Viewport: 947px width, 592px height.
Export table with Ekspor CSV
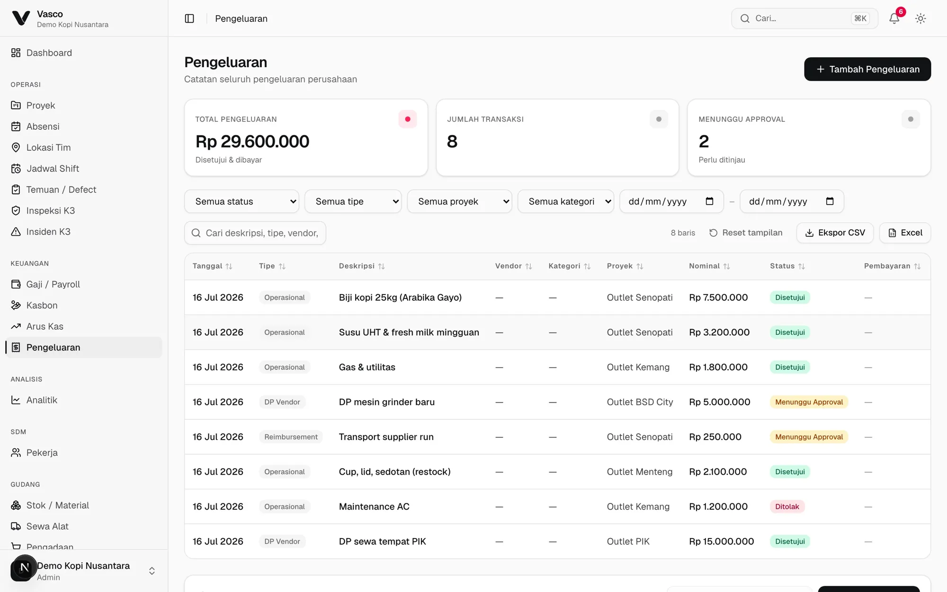click(835, 233)
